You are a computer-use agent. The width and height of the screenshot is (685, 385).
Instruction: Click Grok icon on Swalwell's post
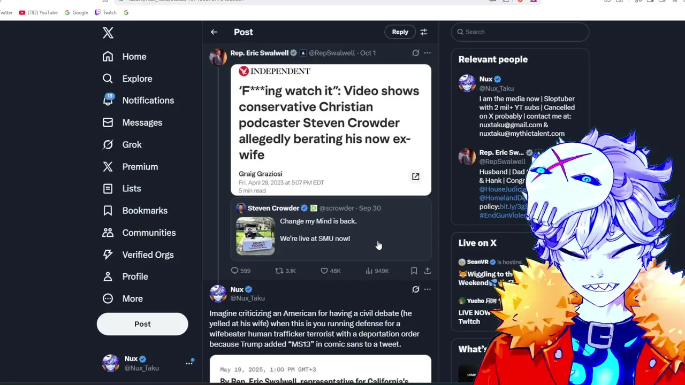415,53
